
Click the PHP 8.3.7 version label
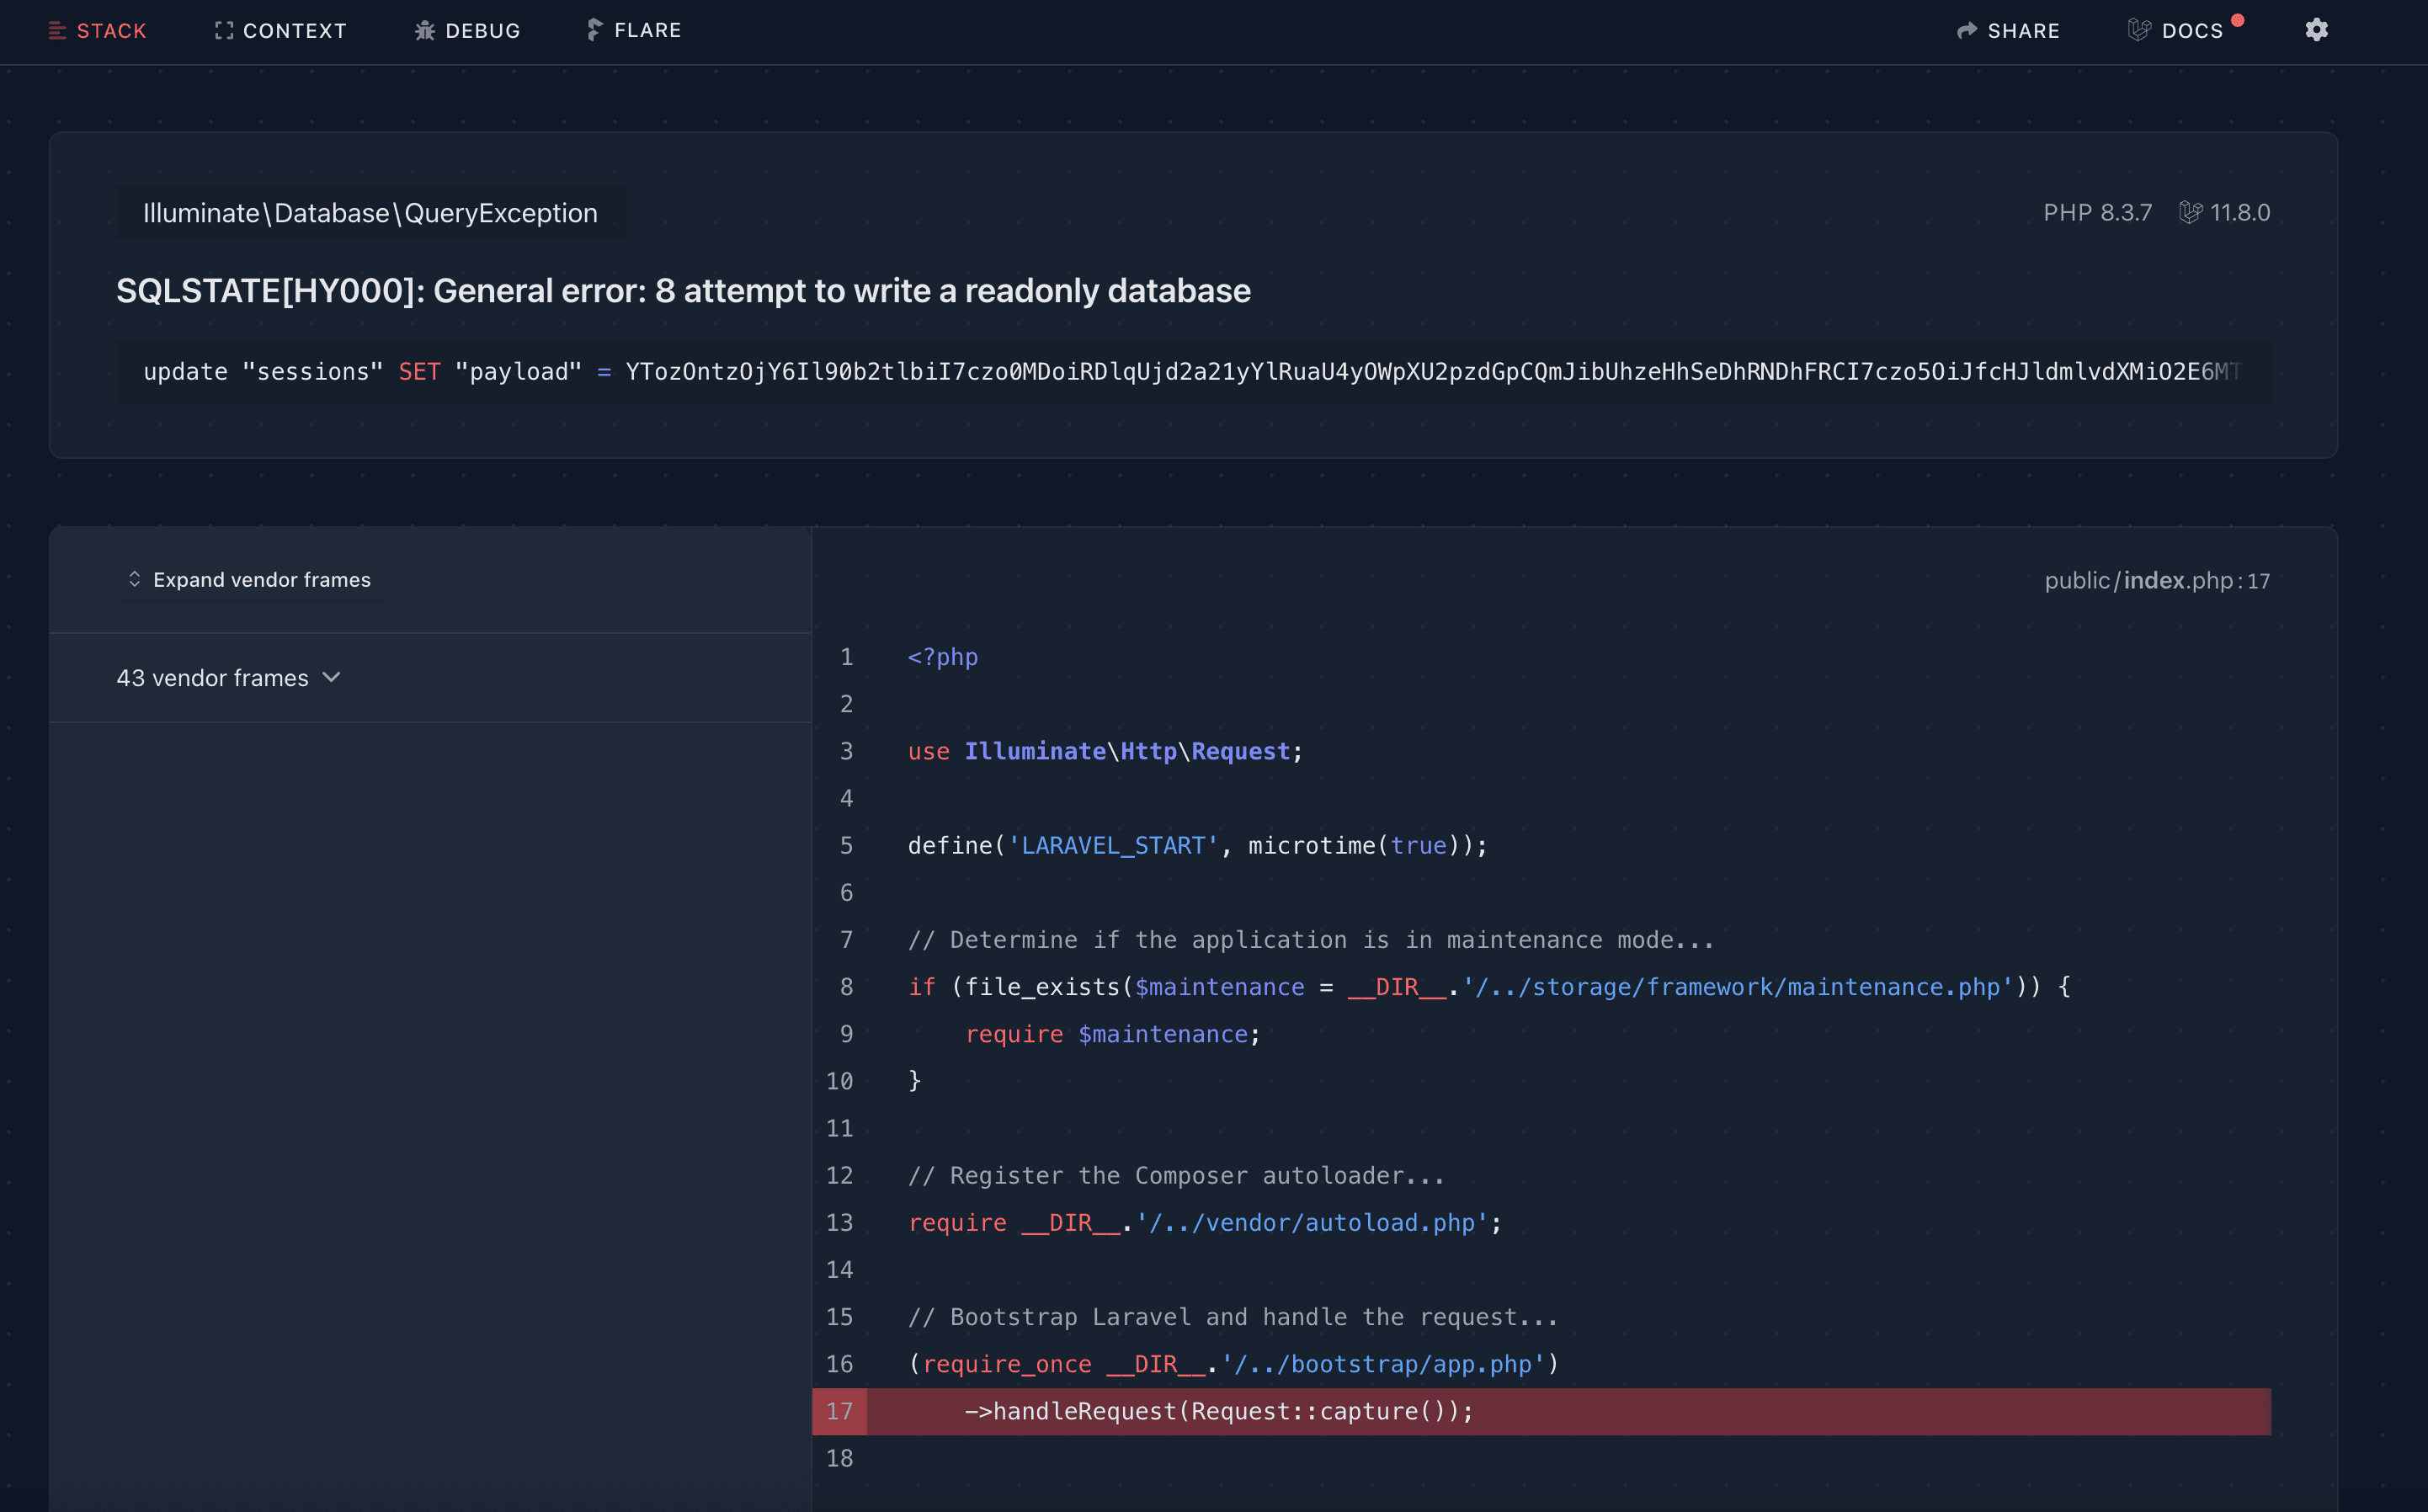(2097, 213)
